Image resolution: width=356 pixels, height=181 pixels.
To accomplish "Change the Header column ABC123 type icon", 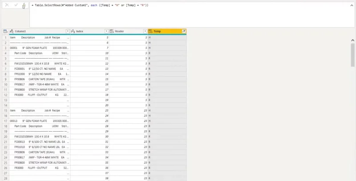I will [112, 31].
